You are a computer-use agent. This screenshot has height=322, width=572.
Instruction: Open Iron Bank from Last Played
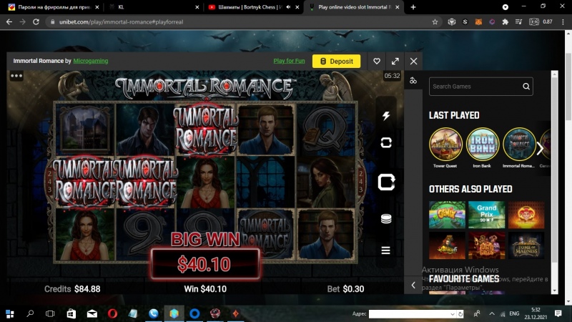pyautogui.click(x=482, y=145)
